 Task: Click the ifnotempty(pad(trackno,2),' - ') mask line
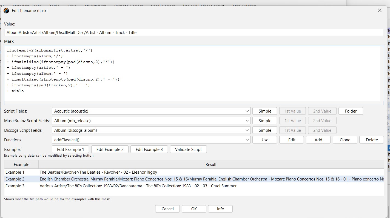pyautogui.click(x=49, y=85)
